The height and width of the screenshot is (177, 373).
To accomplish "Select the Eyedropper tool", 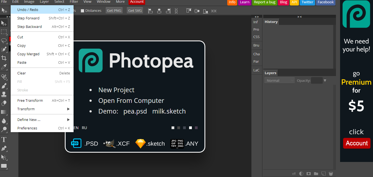I will (4, 67).
